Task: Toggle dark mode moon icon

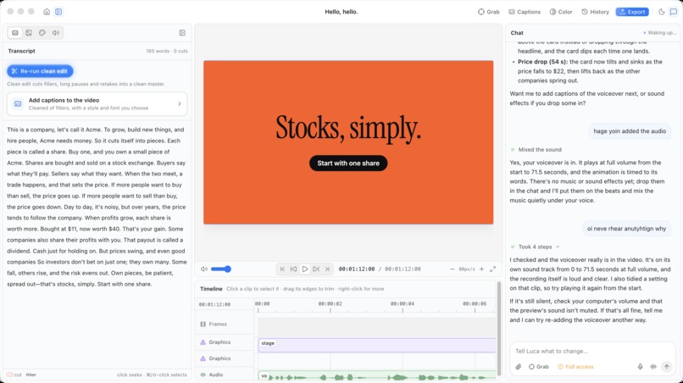Action: 661,12
